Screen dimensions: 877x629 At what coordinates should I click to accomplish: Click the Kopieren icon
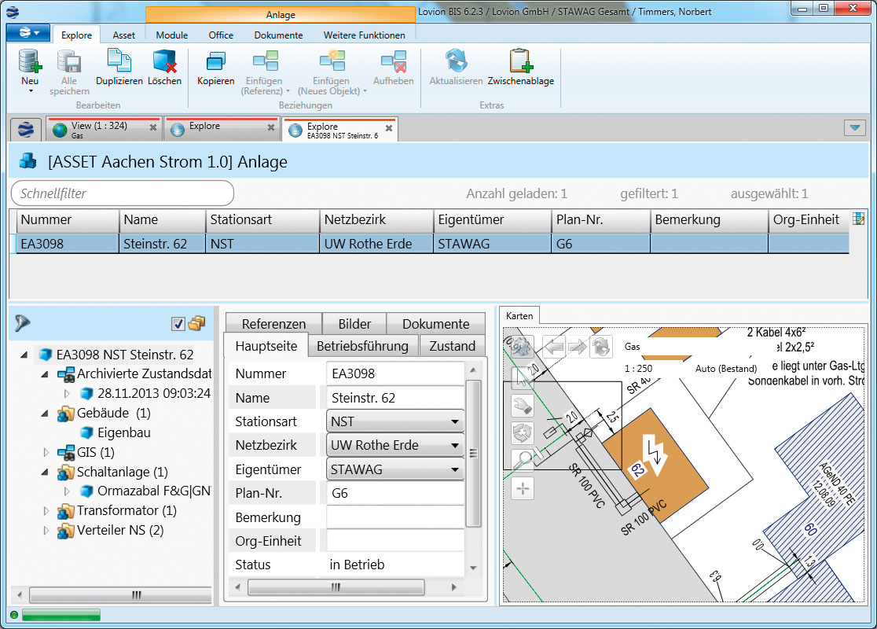(x=215, y=61)
